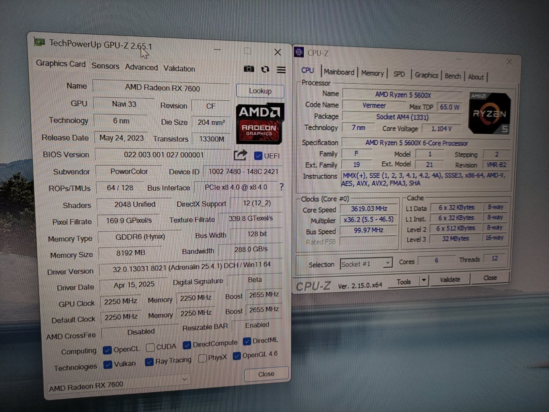Screen dimensions: 549x412
Task: Click the AMD CrossFire Disabled field
Action: (140, 332)
